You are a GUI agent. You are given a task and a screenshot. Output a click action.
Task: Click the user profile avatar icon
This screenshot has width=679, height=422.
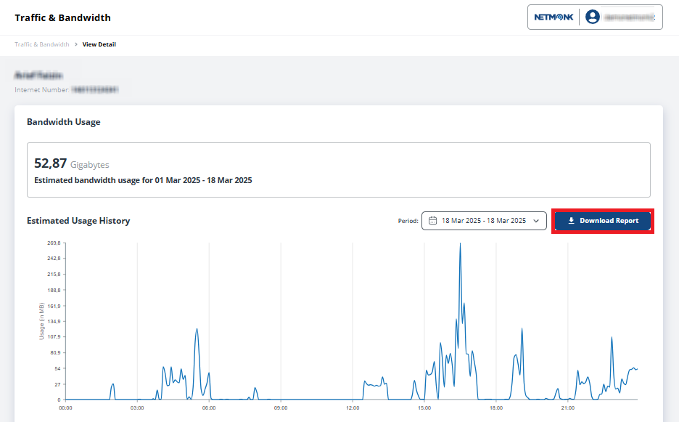click(593, 17)
